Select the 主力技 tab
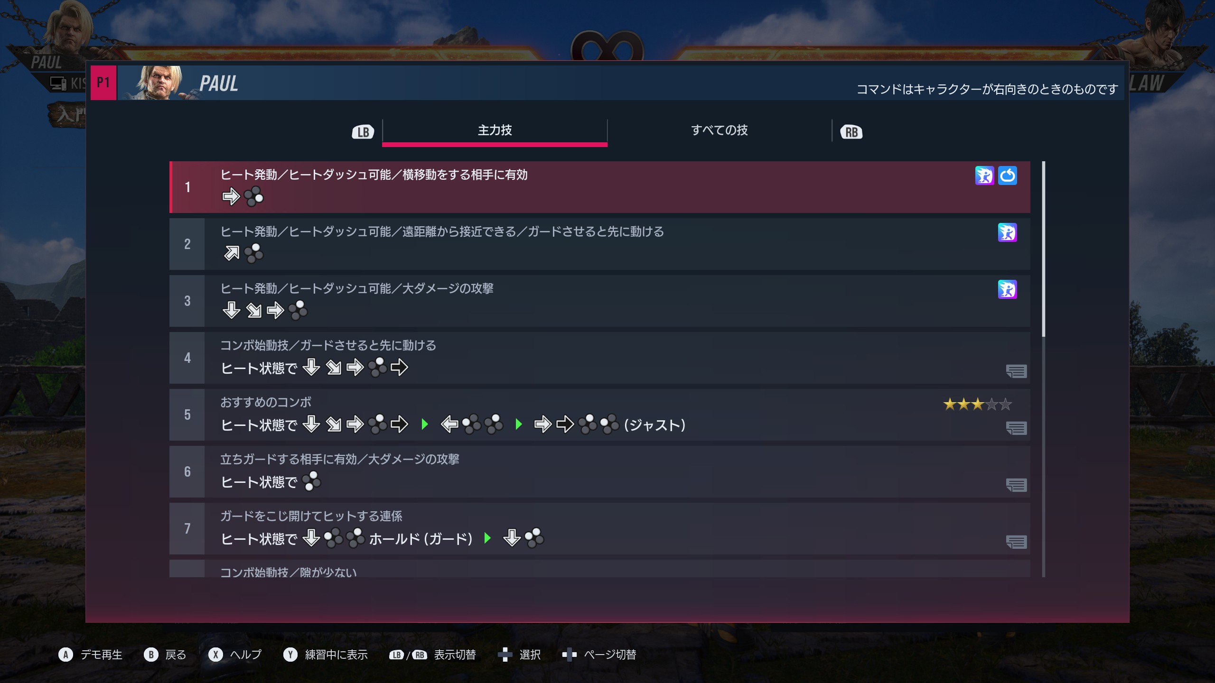1215x683 pixels. click(495, 130)
